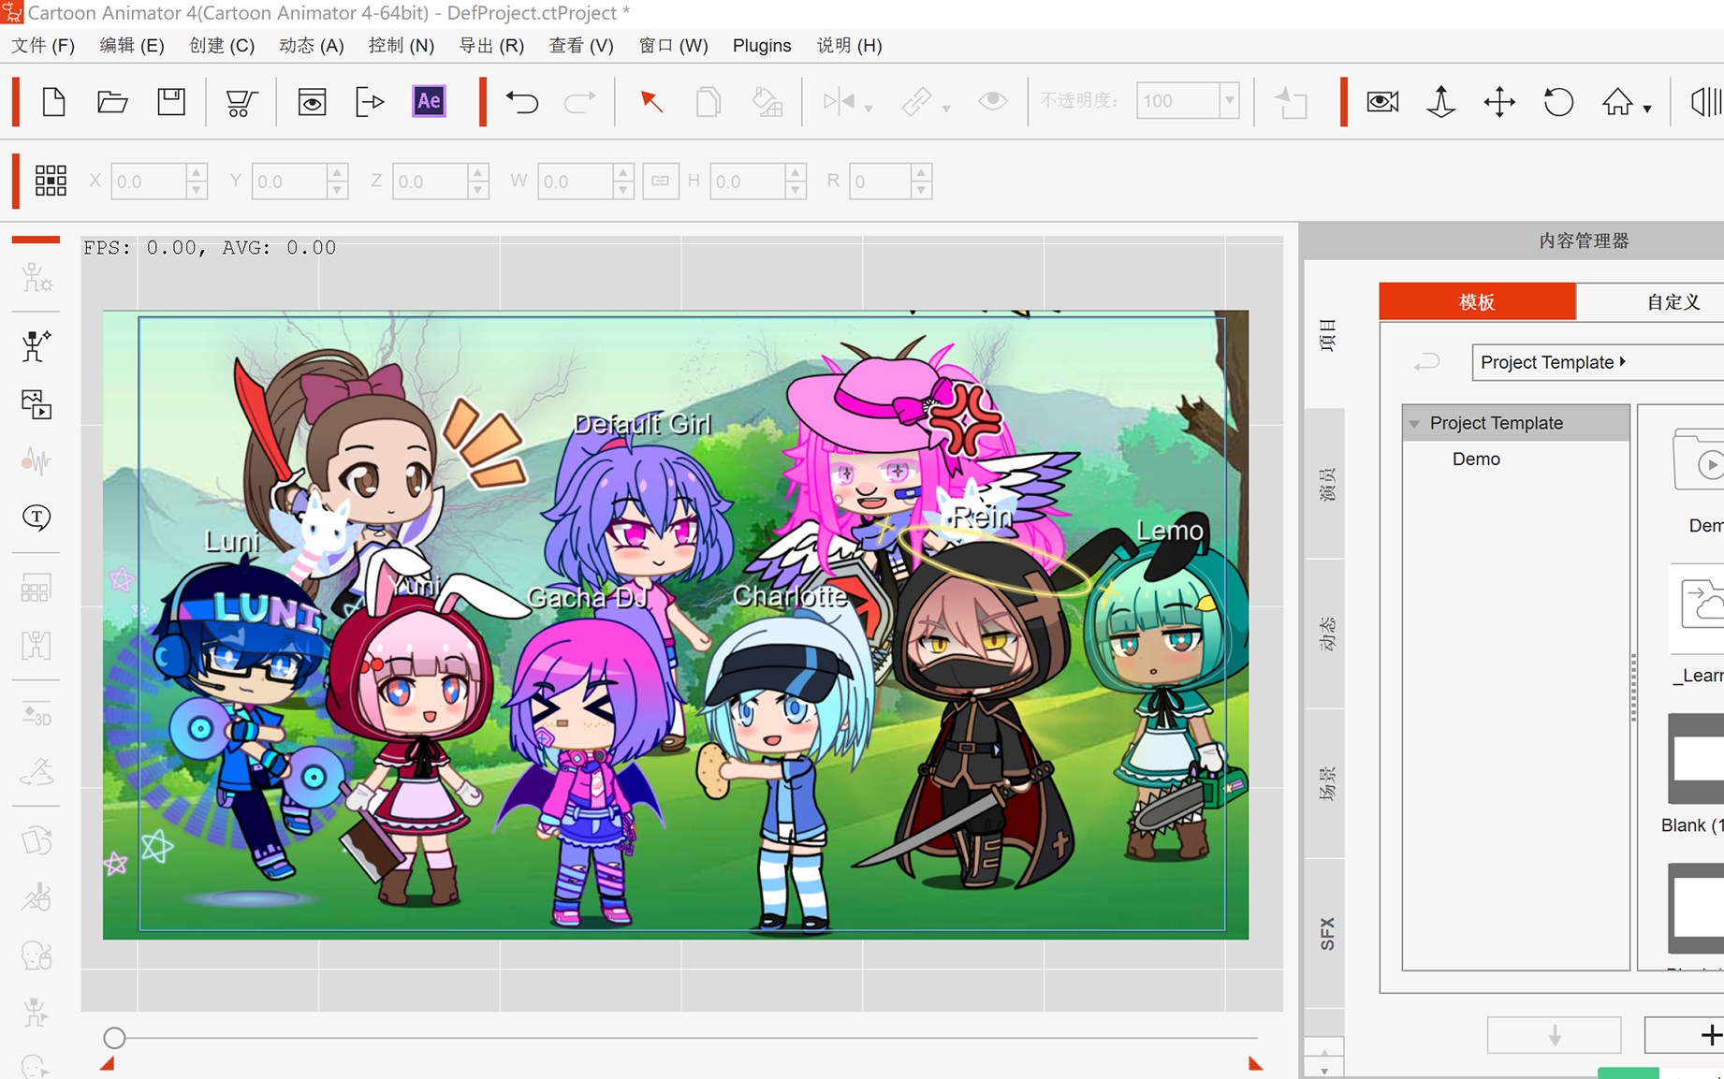
Task: Select the 场景 side tab
Action: [x=1326, y=783]
